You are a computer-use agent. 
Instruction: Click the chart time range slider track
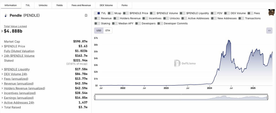tap(181, 97)
